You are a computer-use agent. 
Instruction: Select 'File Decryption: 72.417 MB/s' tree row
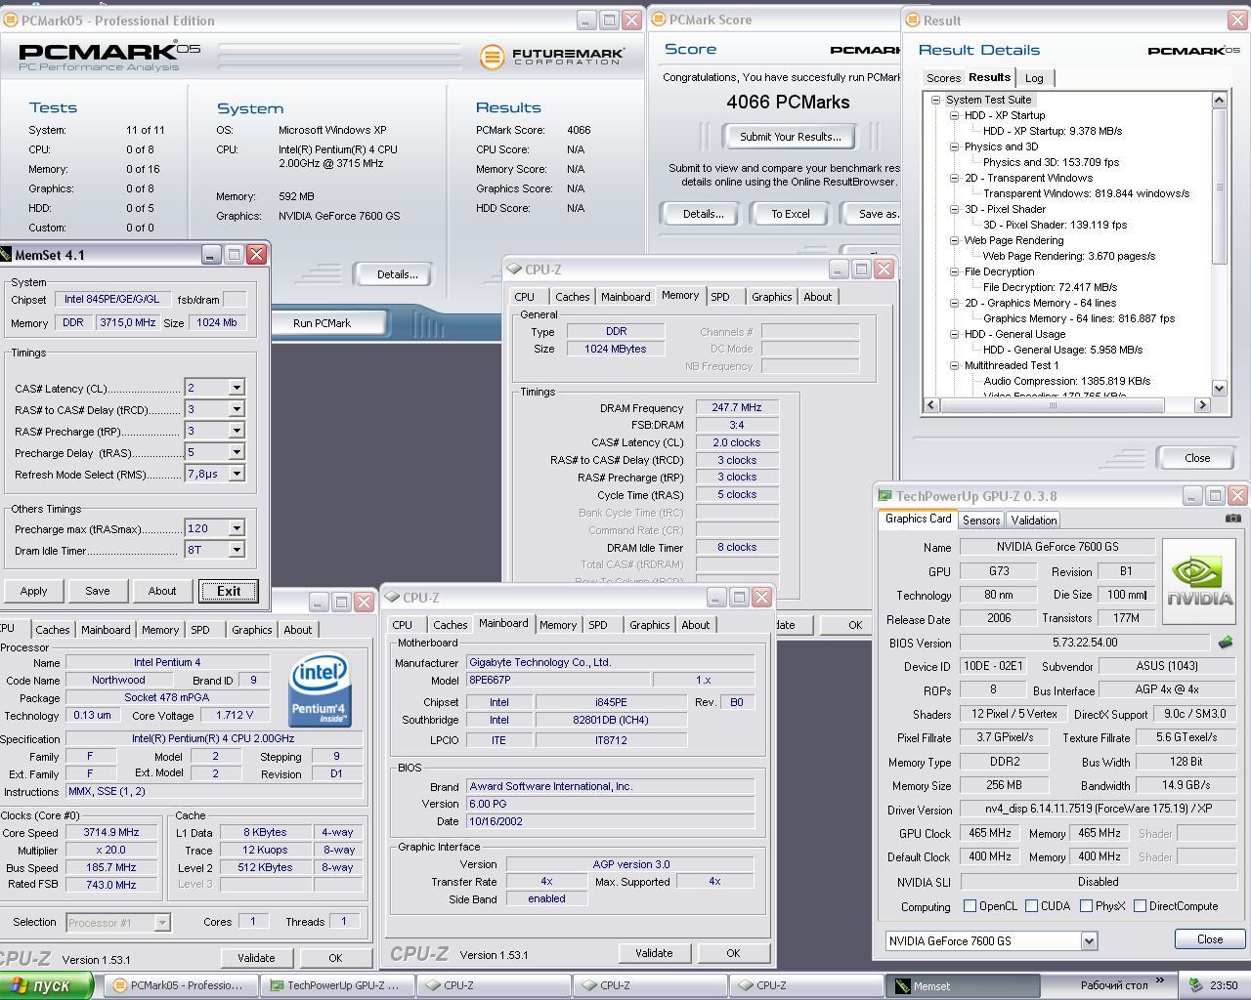(x=1050, y=287)
